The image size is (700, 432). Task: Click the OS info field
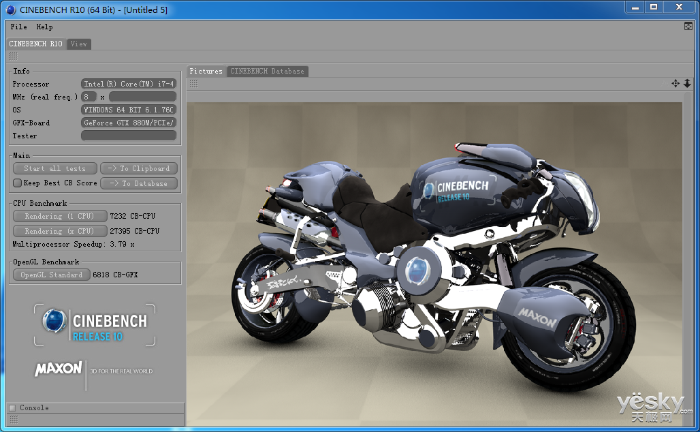129,110
